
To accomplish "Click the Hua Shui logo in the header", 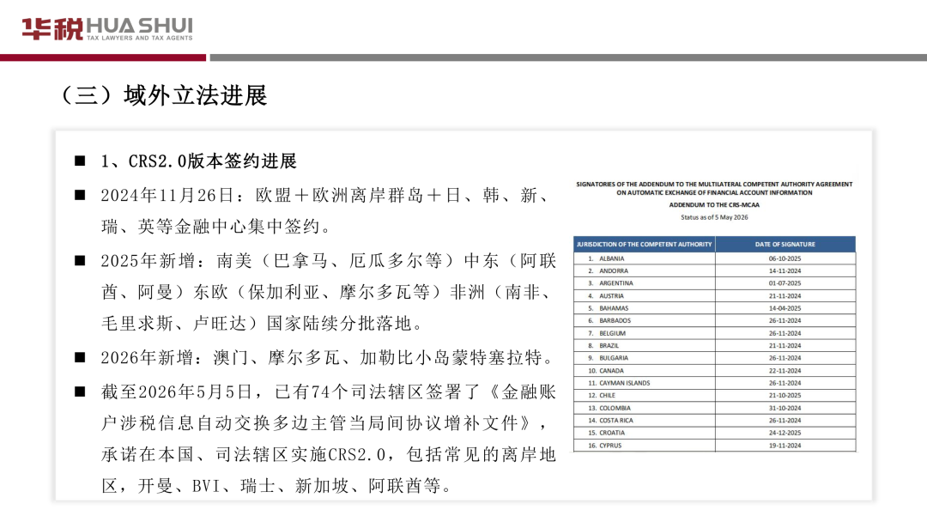I will 107,28.
